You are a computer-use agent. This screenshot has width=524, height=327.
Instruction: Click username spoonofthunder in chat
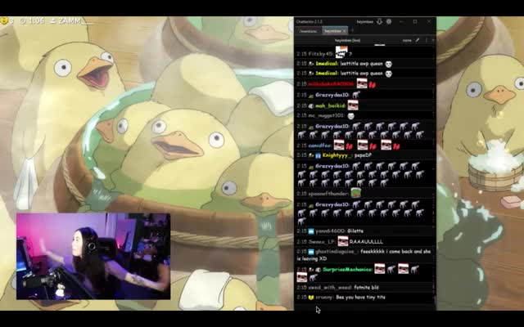click(x=328, y=194)
